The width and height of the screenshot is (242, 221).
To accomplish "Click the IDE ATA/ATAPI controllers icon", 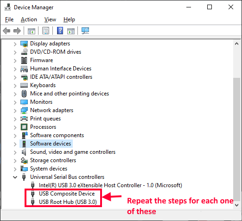I will pyautogui.click(x=24, y=77).
